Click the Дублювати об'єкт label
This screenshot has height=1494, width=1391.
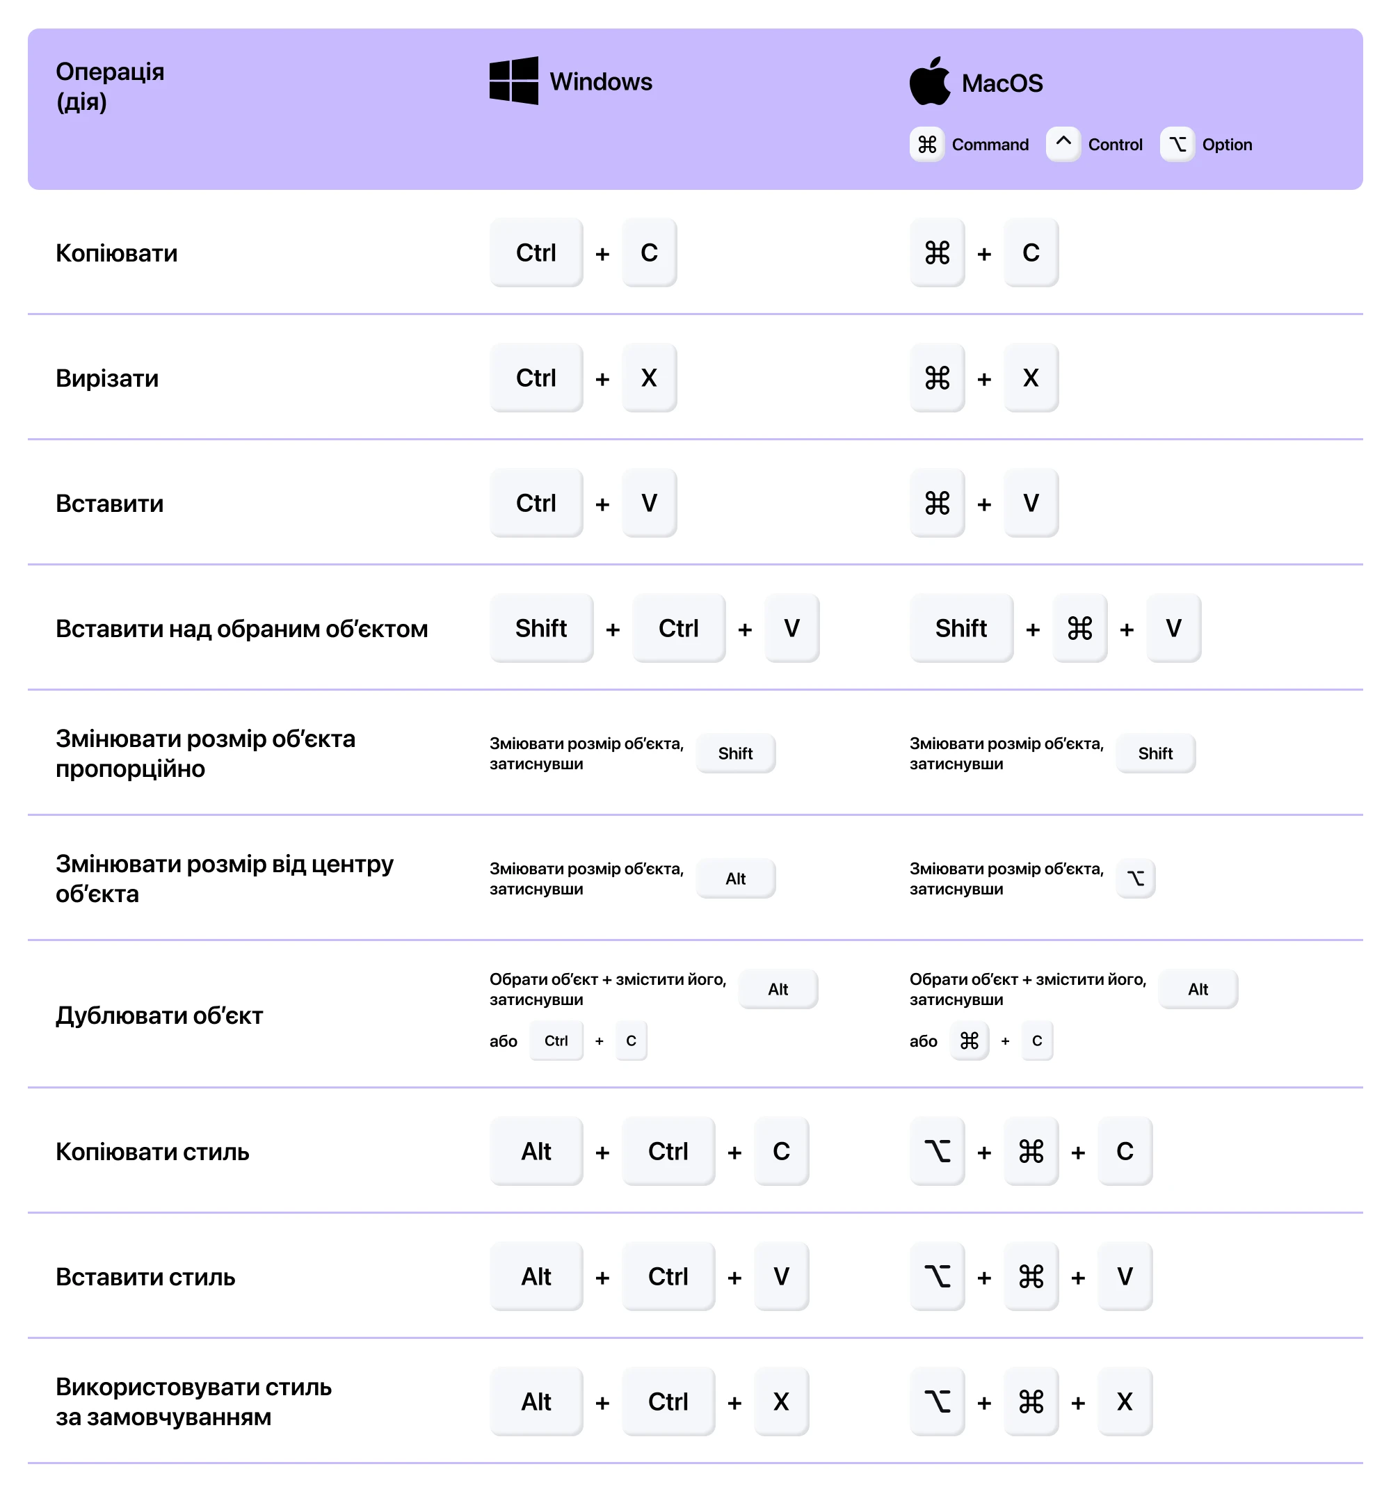tap(159, 1015)
